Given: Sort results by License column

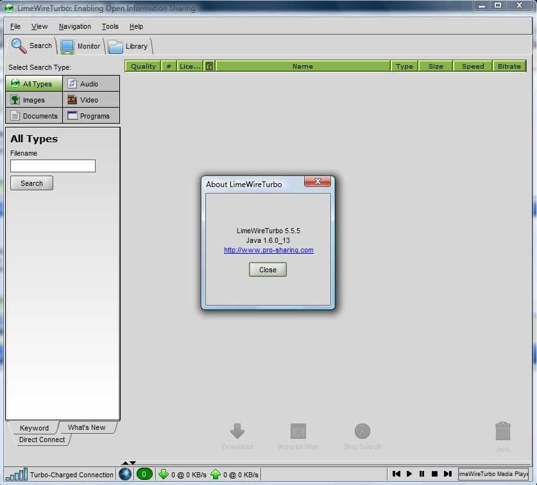Looking at the screenshot, I should coord(190,66).
